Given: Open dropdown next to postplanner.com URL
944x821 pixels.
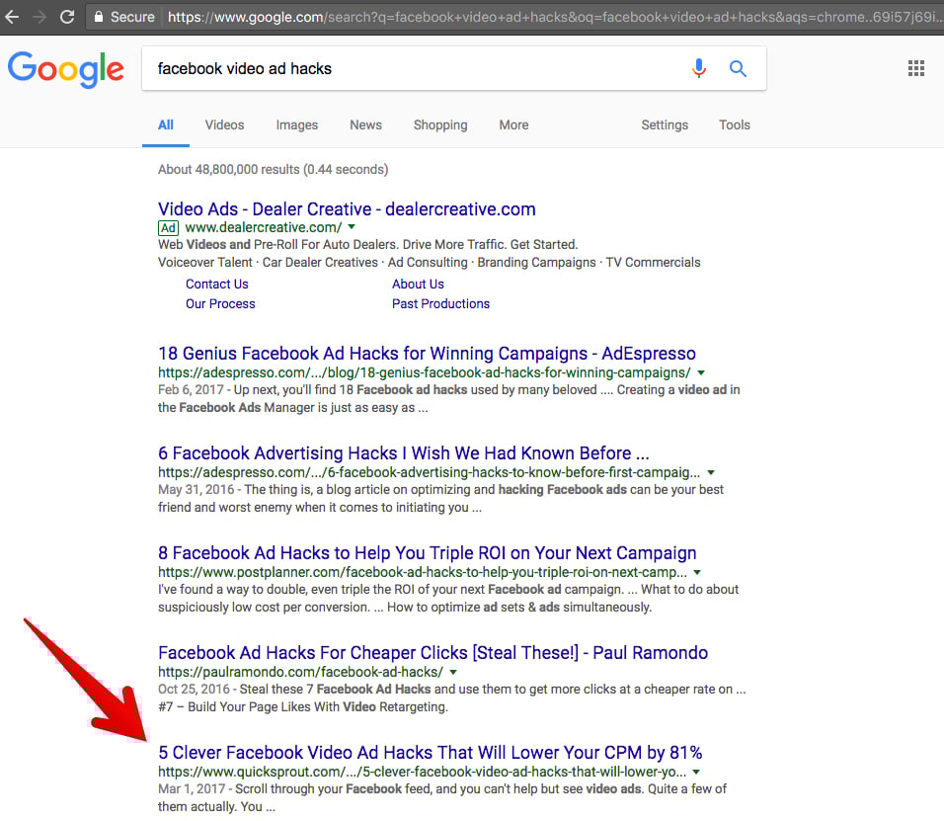Looking at the screenshot, I should (x=697, y=572).
